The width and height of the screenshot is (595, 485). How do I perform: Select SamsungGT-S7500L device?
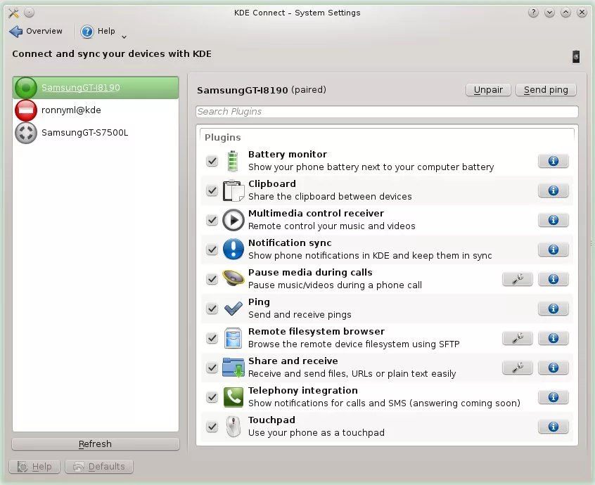(x=96, y=132)
